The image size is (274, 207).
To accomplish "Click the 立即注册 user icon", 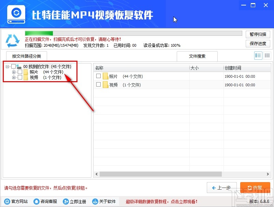I will [66, 202].
